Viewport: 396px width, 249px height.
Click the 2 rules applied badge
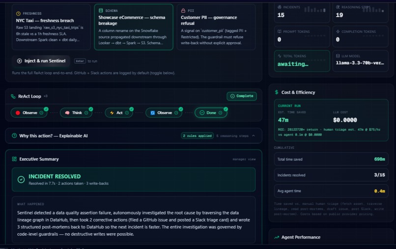[x=197, y=136]
